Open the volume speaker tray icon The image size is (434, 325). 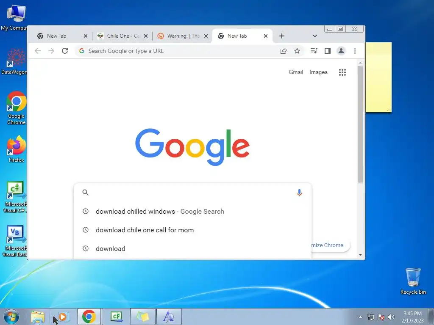pos(391,317)
